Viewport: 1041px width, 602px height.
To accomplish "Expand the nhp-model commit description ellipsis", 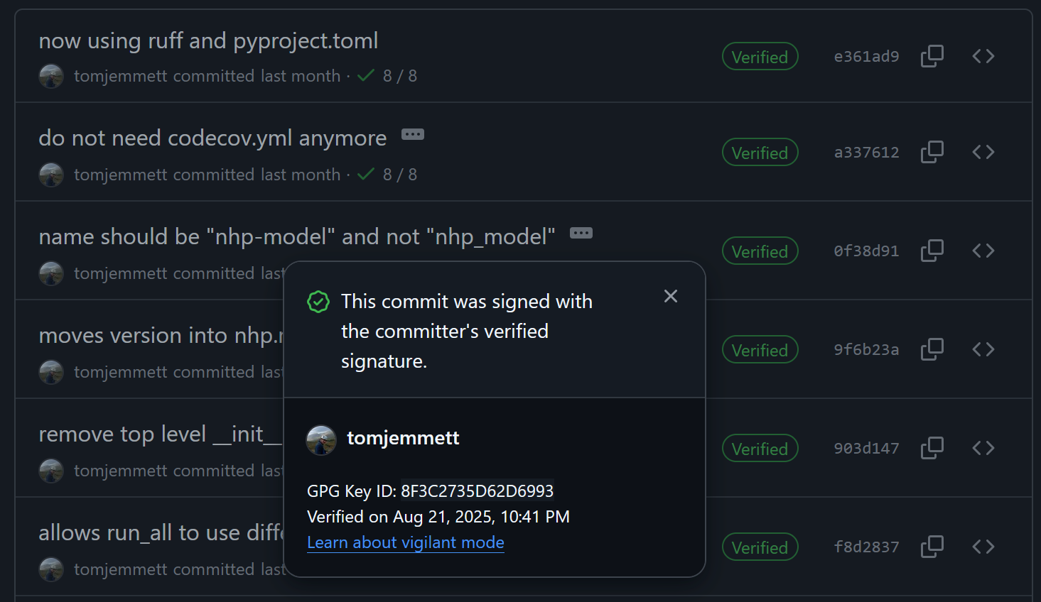I will pyautogui.click(x=581, y=233).
